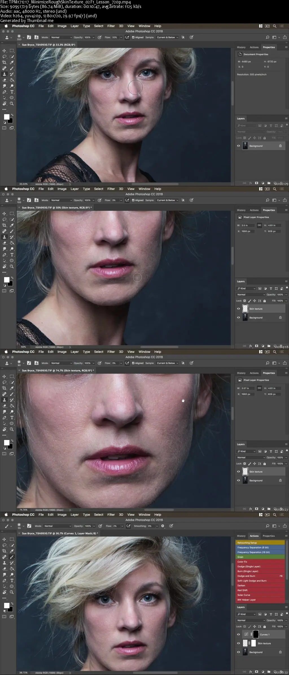Toggle width-height link in 74.7% frame Properties
This screenshot has width=289, height=675.
(259, 388)
